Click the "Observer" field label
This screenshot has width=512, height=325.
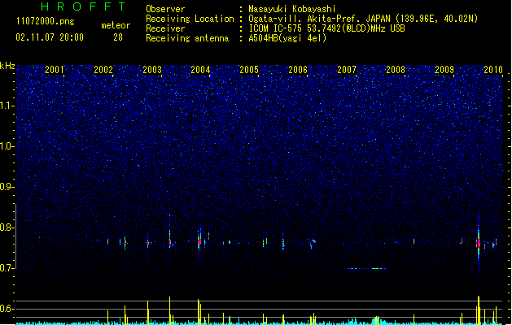tap(165, 9)
